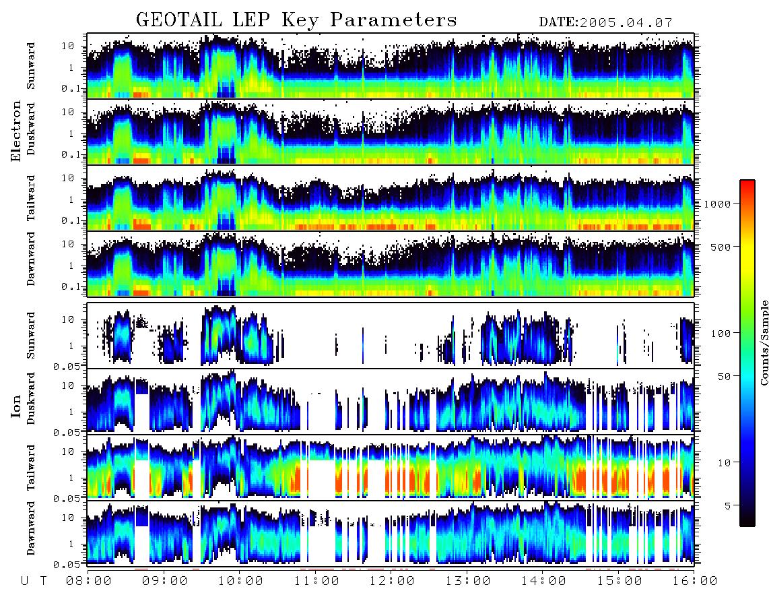Click the Electron 'Duskward' panel label
Viewport: 769px width, 593px height.
pyautogui.click(x=31, y=129)
